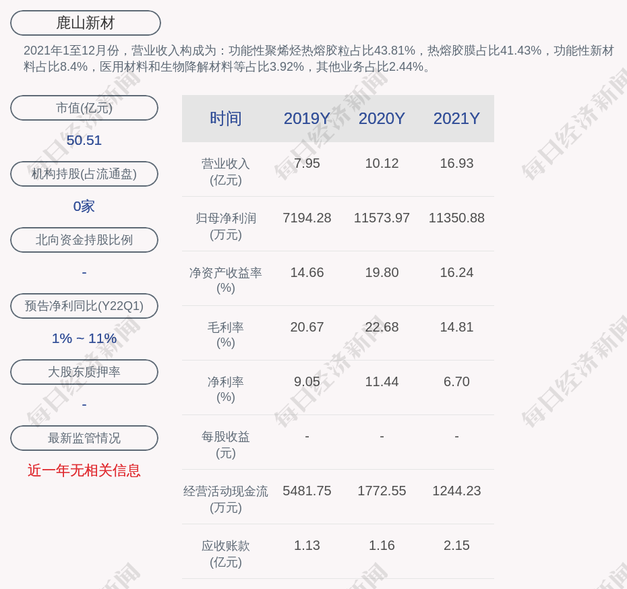627x589 pixels.
Task: Click 预告净利同比(Y22Q1) label pill
Action: pyautogui.click(x=84, y=306)
